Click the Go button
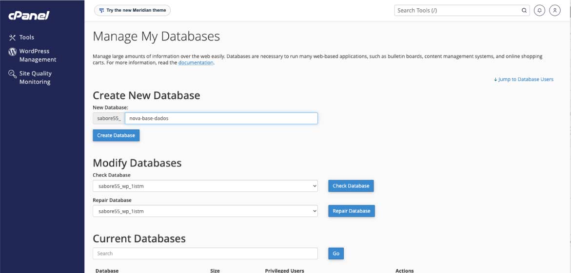This screenshot has height=273, width=571. coord(336,254)
